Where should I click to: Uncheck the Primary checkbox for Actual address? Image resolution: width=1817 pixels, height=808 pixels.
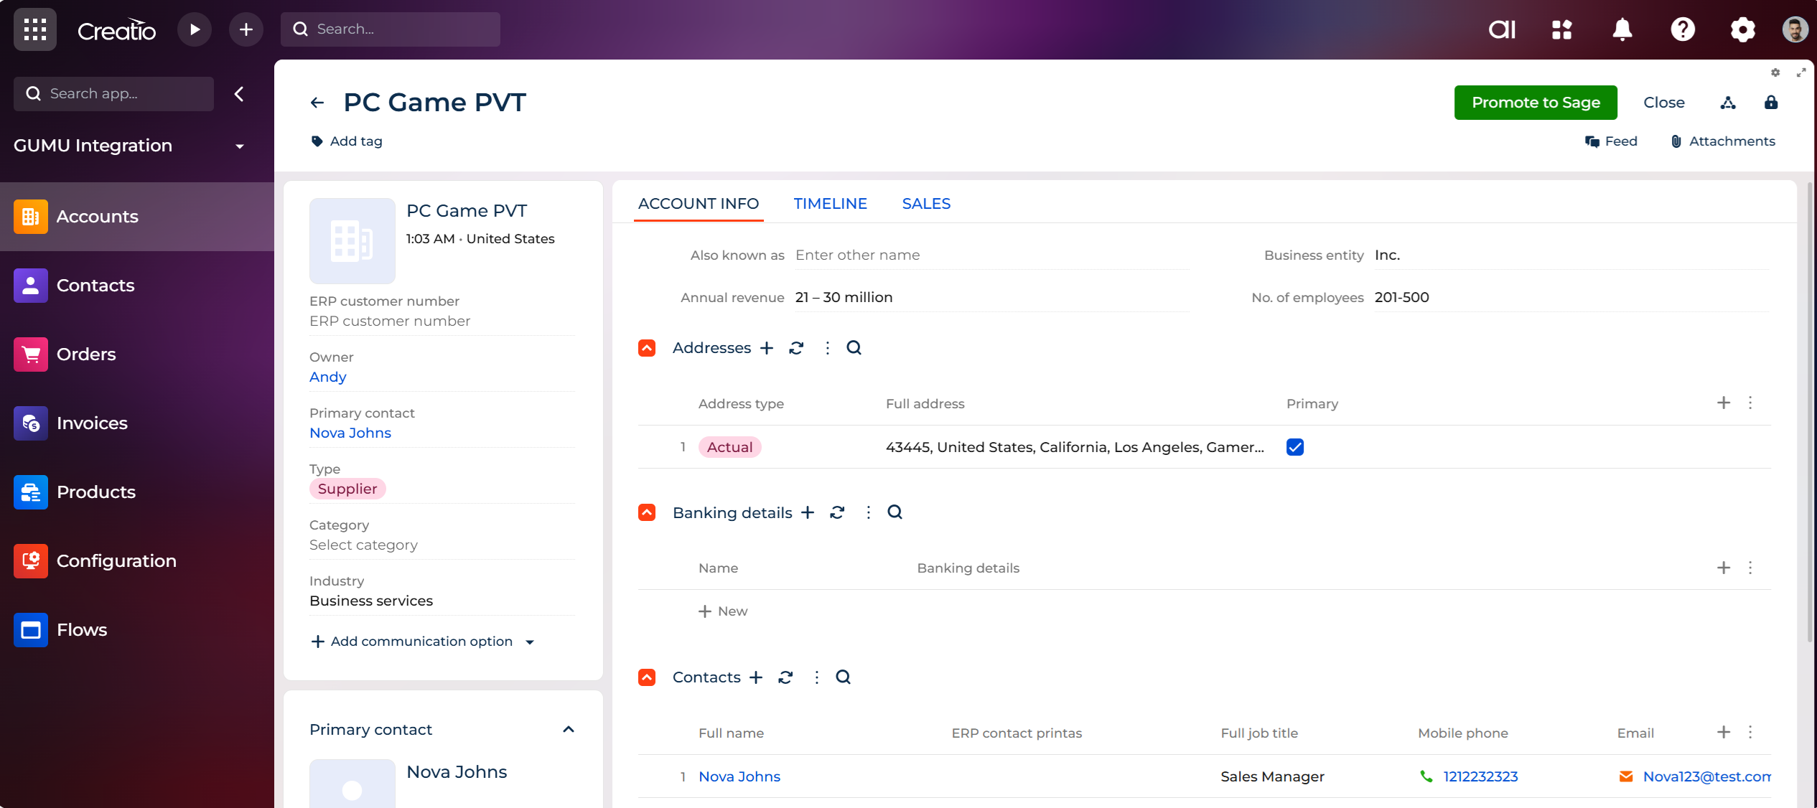(x=1295, y=447)
